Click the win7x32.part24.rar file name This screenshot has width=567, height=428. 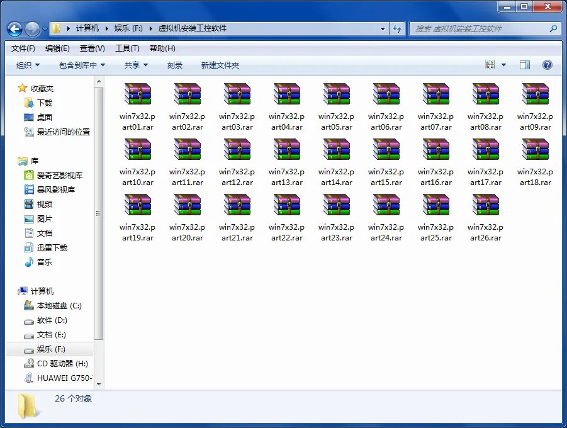pyautogui.click(x=386, y=232)
